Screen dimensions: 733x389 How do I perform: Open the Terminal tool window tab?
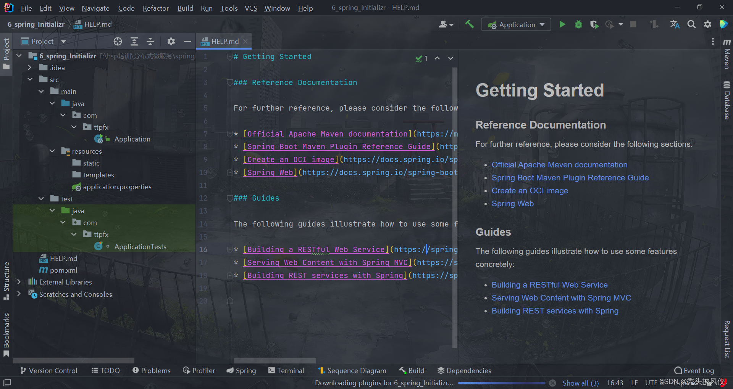pos(286,370)
